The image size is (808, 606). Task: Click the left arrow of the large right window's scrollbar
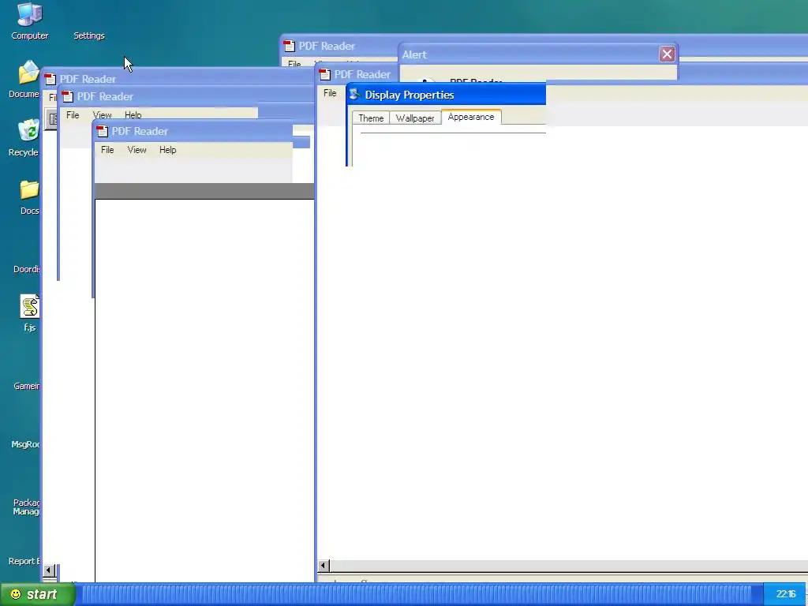(324, 566)
